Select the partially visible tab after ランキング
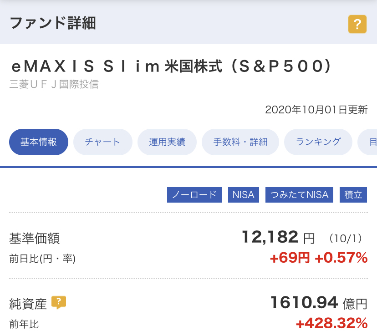 [367, 142]
